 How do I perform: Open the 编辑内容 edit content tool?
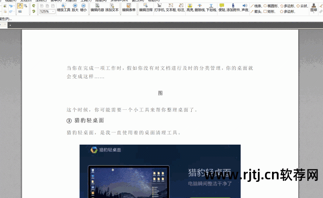click(x=97, y=8)
